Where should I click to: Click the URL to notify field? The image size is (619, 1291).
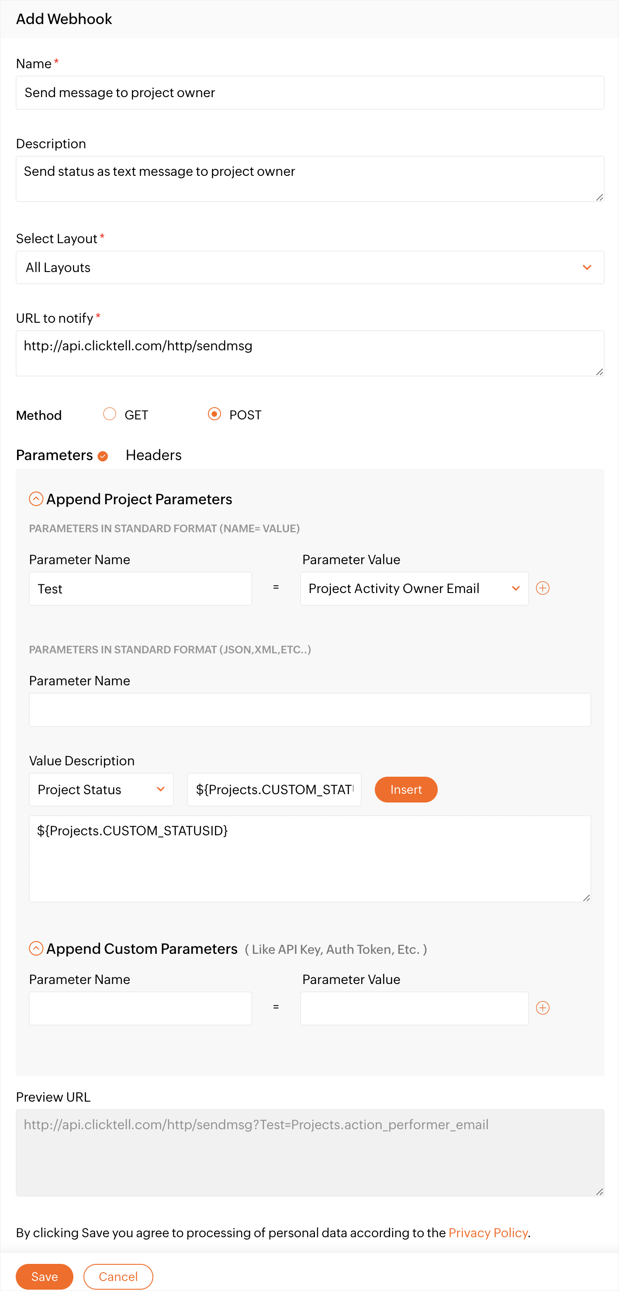pyautogui.click(x=309, y=353)
